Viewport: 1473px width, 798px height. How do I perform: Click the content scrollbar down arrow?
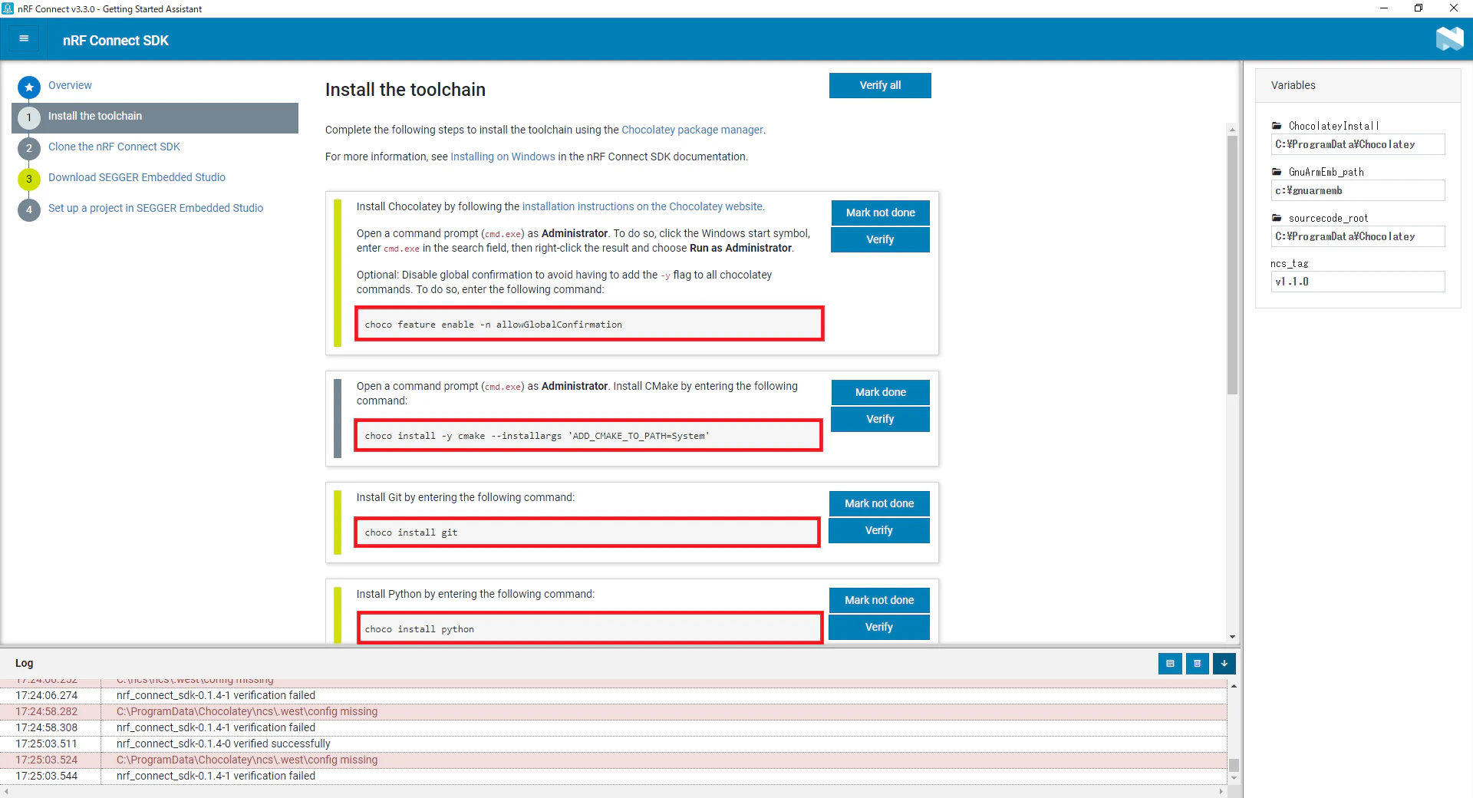pos(1232,637)
